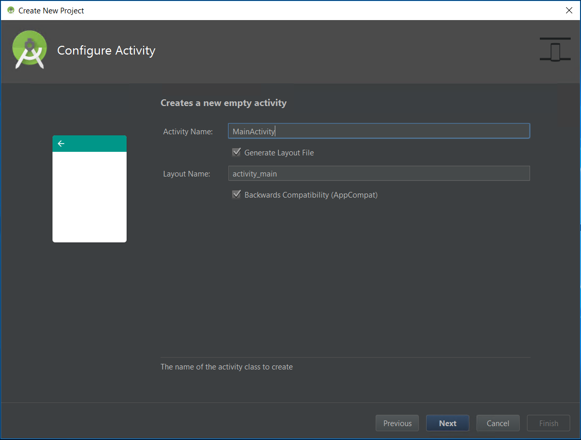Click the Activity Name text field
Screen dimensions: 581x440
tap(379, 131)
